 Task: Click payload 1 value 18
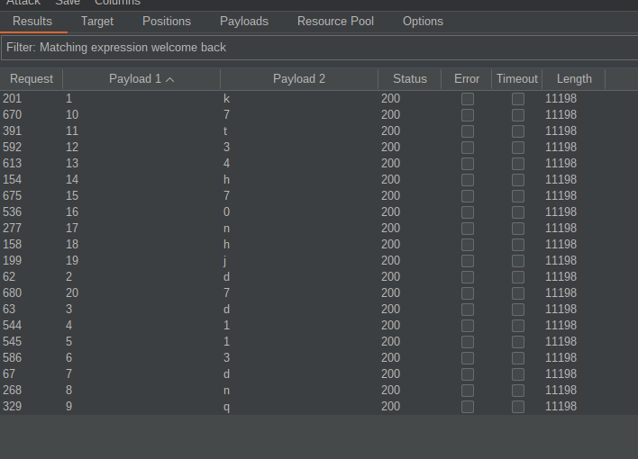coord(72,244)
